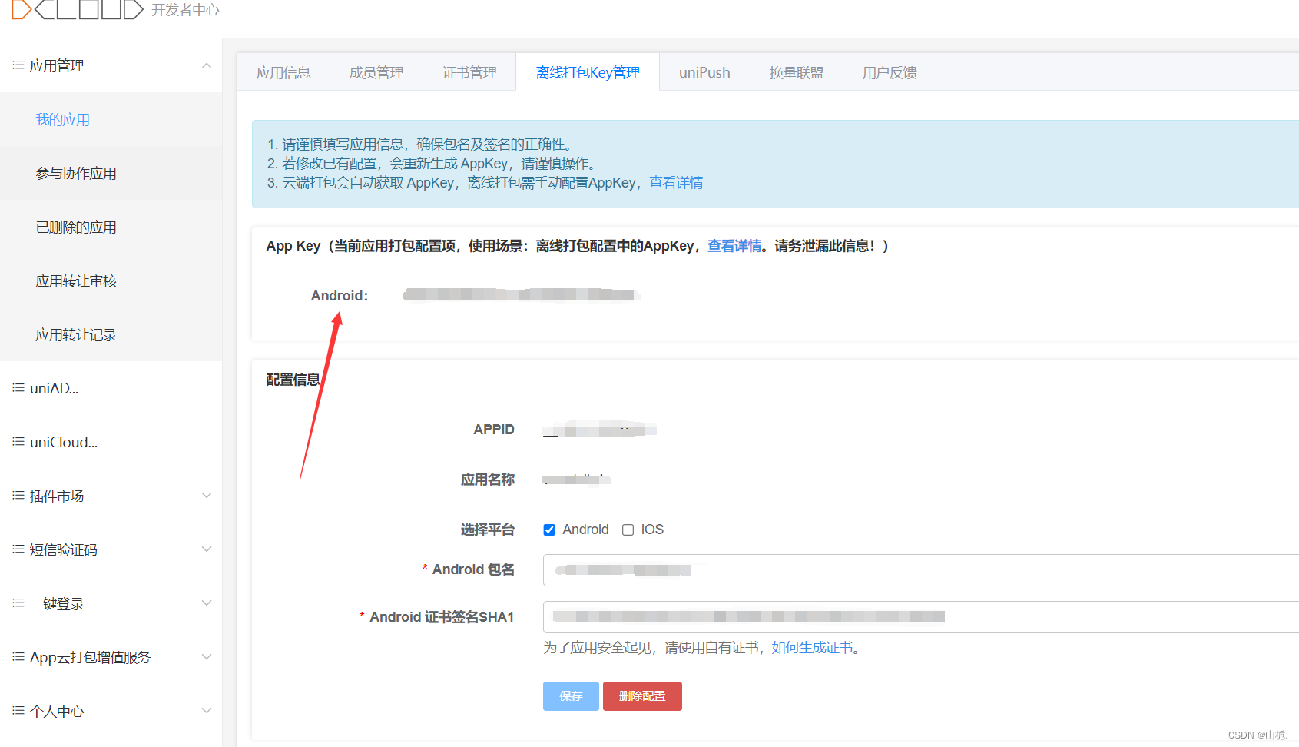The height and width of the screenshot is (747, 1299).
Task: Open 应用转让审核 in the sidebar
Action: pos(111,281)
